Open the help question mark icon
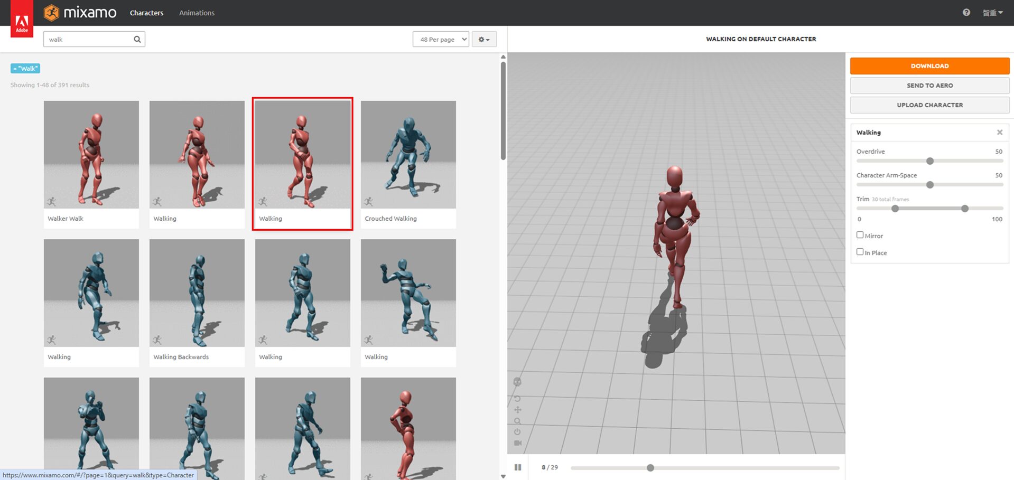 [x=966, y=13]
